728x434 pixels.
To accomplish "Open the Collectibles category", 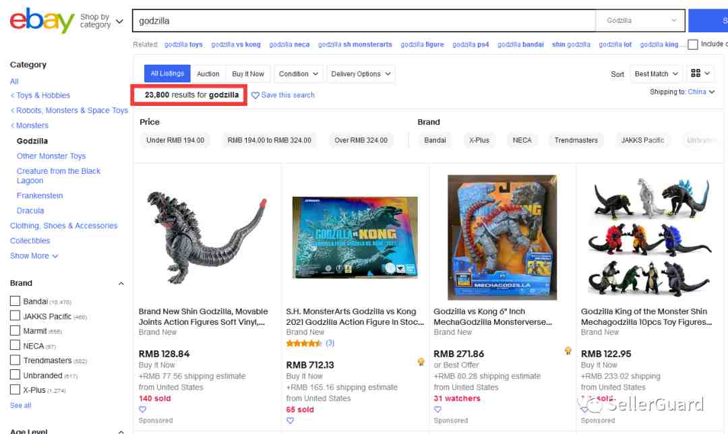I will click(x=30, y=241).
